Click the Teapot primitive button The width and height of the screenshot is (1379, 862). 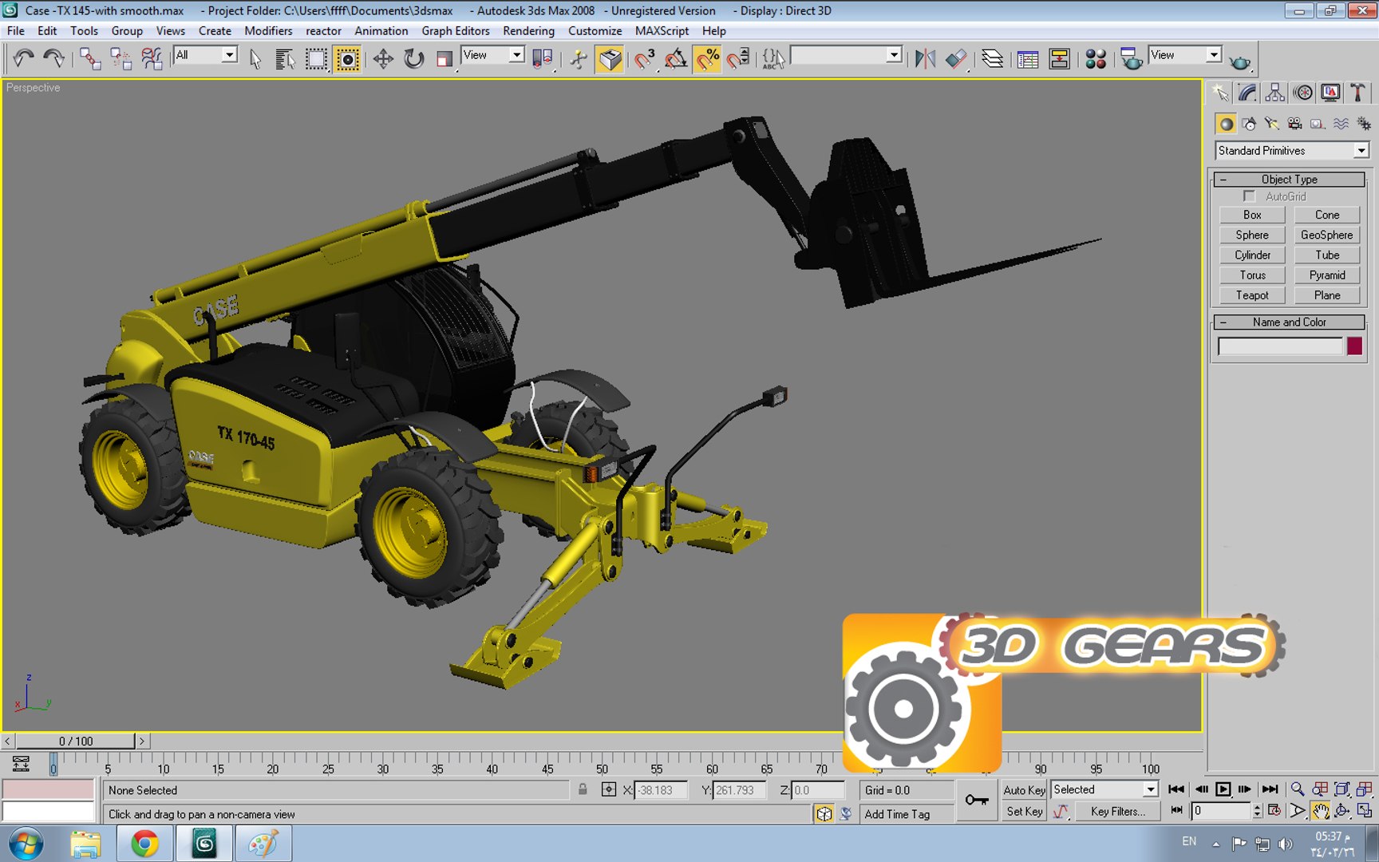point(1252,295)
